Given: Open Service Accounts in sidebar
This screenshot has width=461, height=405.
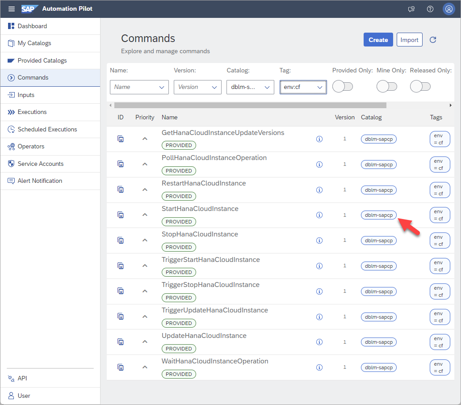Looking at the screenshot, I should 50,164.
